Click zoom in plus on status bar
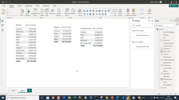The image size is (179, 100). coord(167,94)
